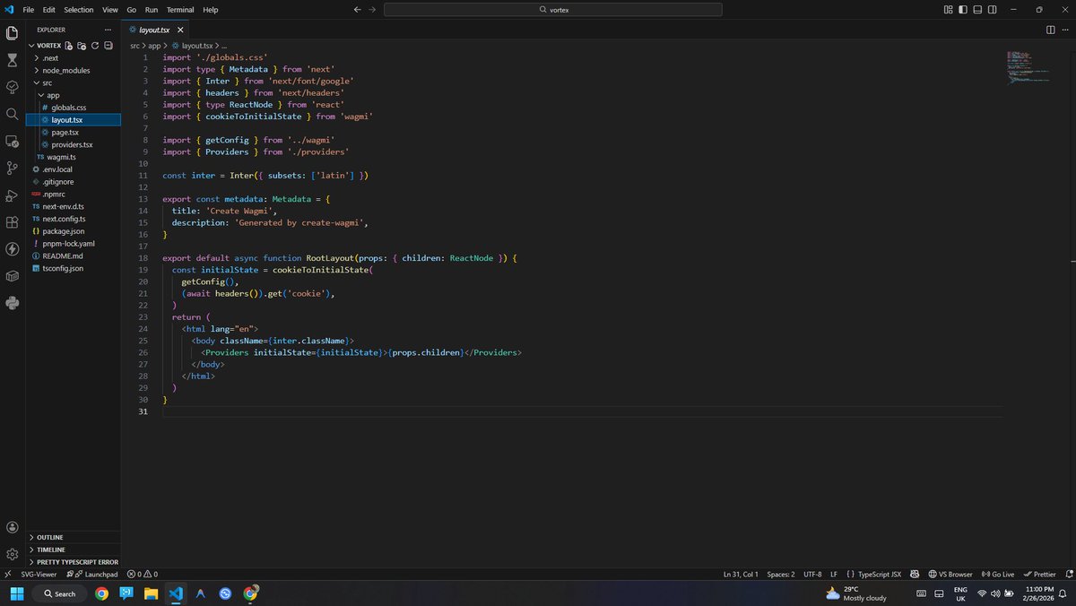Toggle the Secondary Side Bar layout button
Image resolution: width=1076 pixels, height=606 pixels.
992,9
